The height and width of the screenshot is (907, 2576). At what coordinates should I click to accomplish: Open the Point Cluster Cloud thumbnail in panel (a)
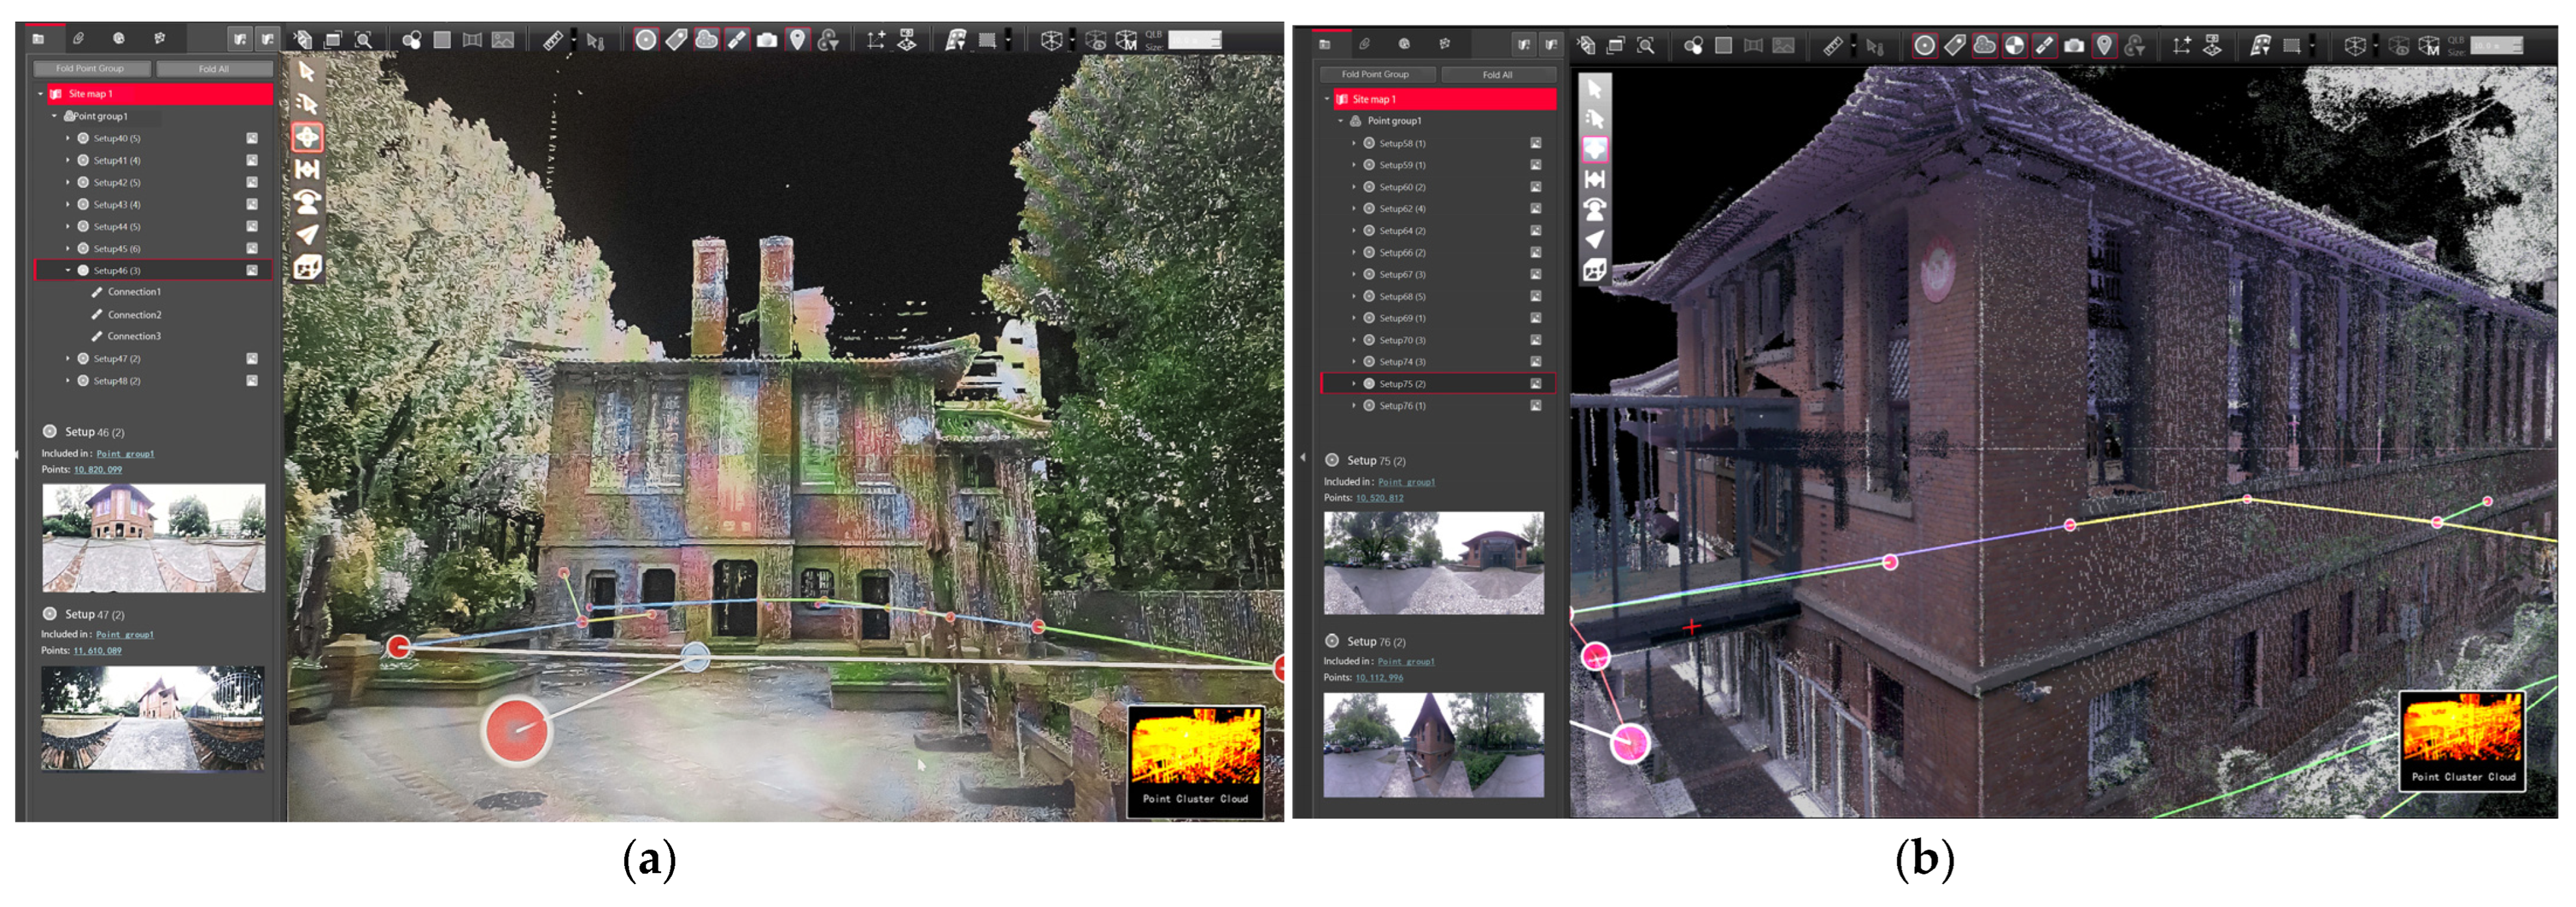coord(1195,760)
